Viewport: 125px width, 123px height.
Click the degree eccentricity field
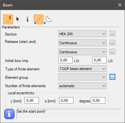[x=98, y=100]
